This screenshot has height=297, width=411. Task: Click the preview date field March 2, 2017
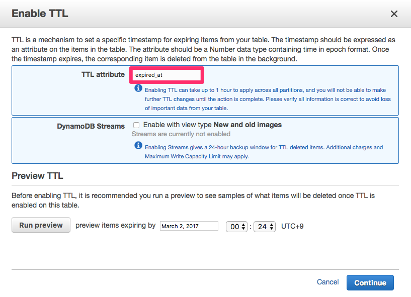pos(189,226)
